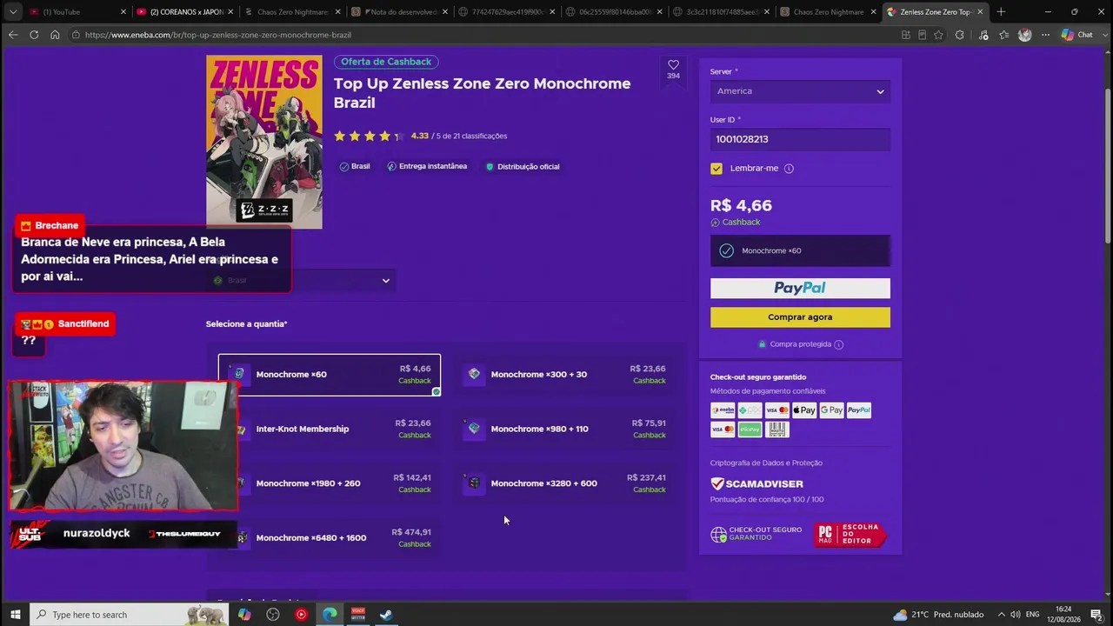Reload the page with the refresh icon

coord(34,35)
